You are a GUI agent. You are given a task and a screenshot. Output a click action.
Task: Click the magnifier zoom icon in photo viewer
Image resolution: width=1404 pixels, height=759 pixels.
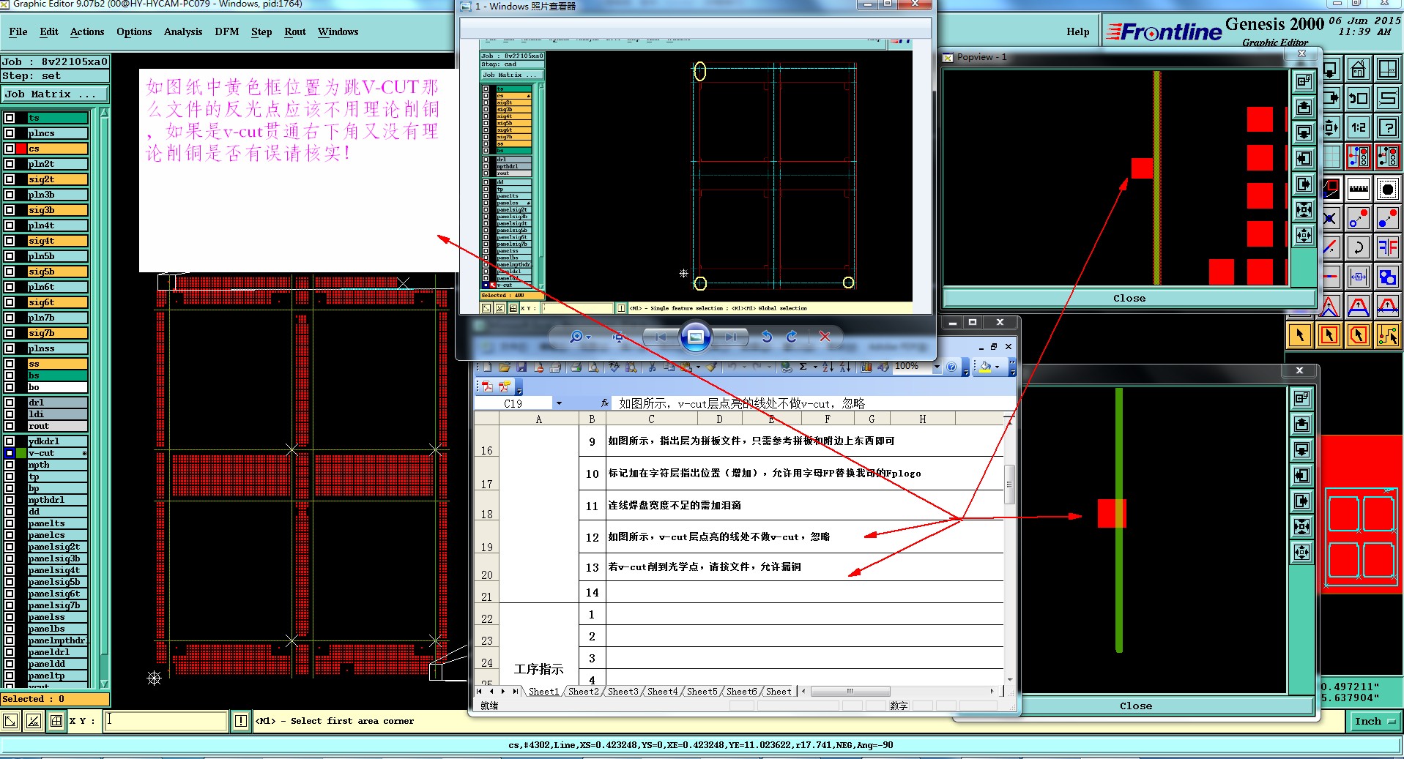pos(576,337)
